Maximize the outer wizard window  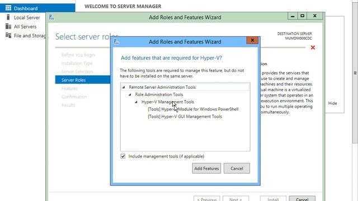[302, 16]
